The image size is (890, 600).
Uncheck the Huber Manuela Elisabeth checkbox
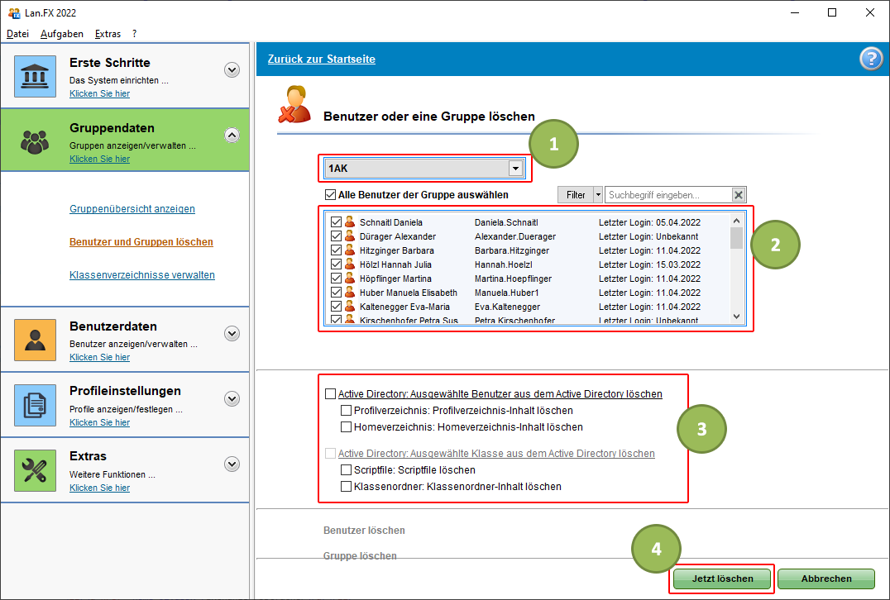point(336,293)
